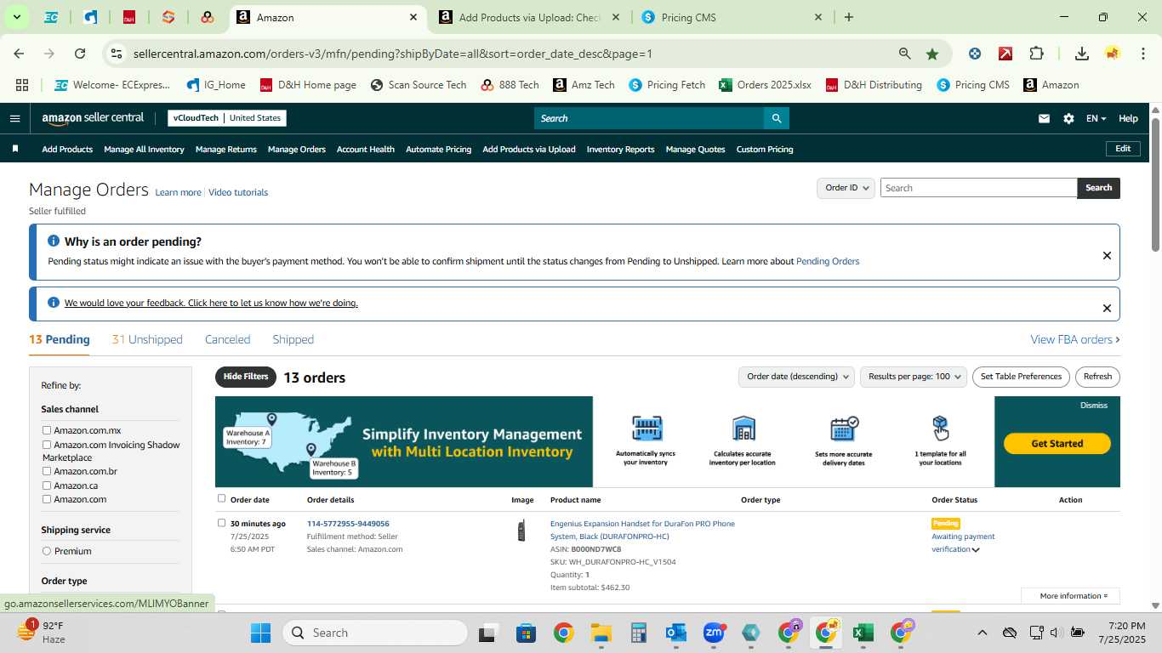Close the Amazon browser tab
1162x653 pixels.
(x=413, y=17)
